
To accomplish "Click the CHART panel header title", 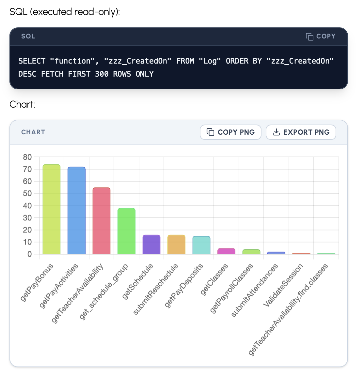I will tap(33, 132).
